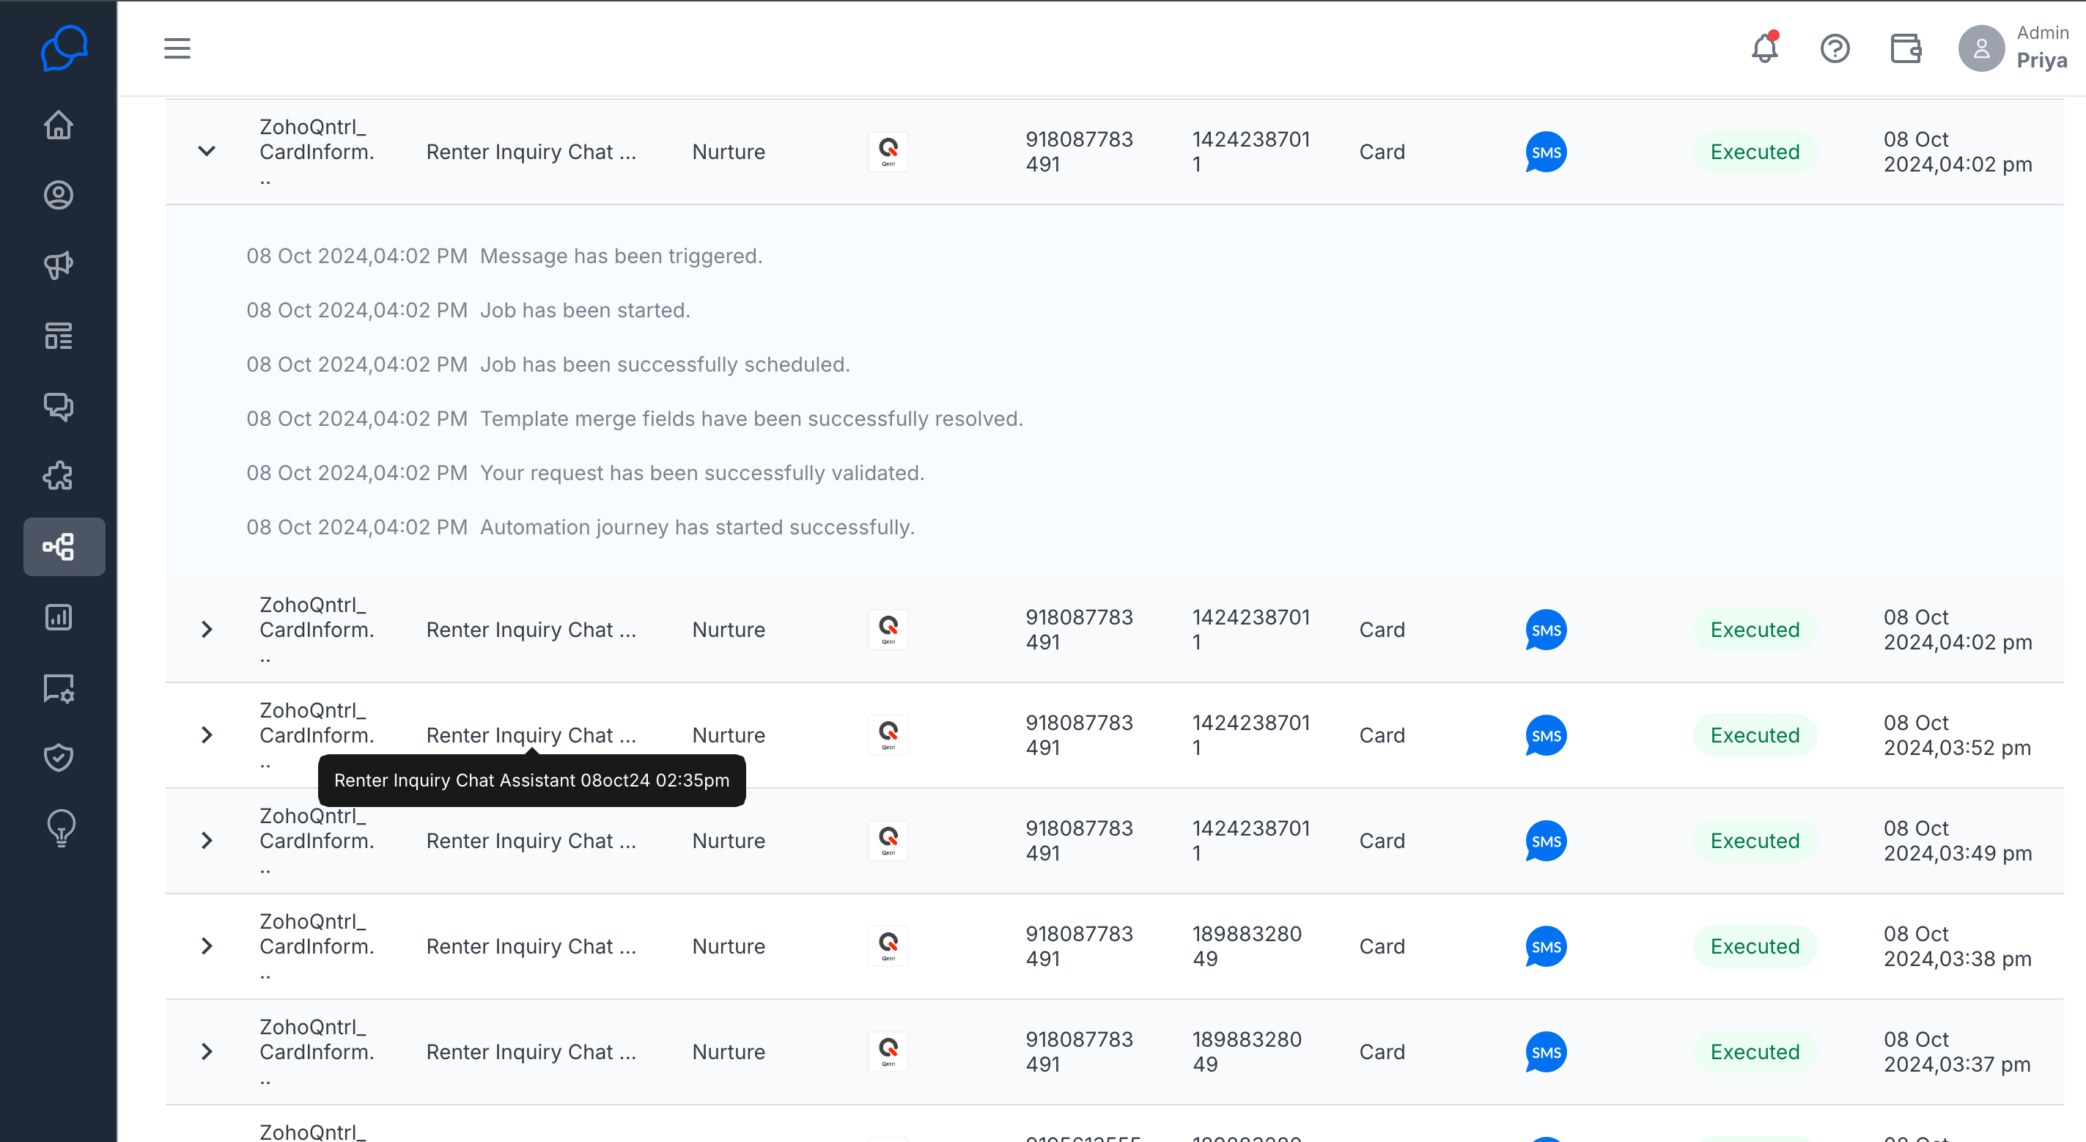Click the Renter Inquiry Chat Assistant tooltip

click(x=532, y=780)
